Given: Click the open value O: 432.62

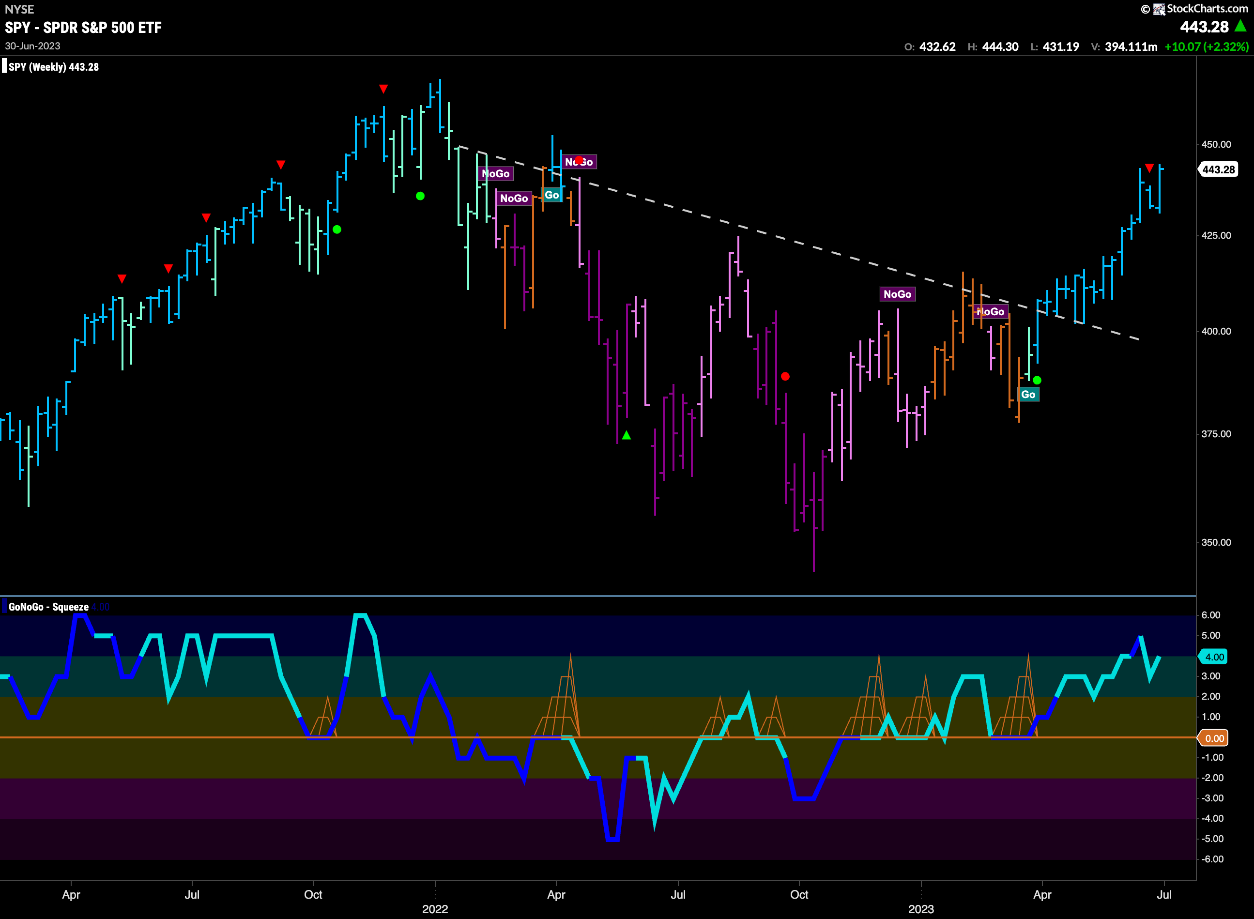Looking at the screenshot, I should [x=930, y=47].
